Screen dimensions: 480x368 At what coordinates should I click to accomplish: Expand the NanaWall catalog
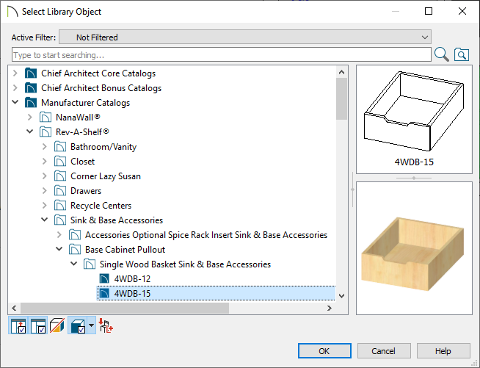29,117
